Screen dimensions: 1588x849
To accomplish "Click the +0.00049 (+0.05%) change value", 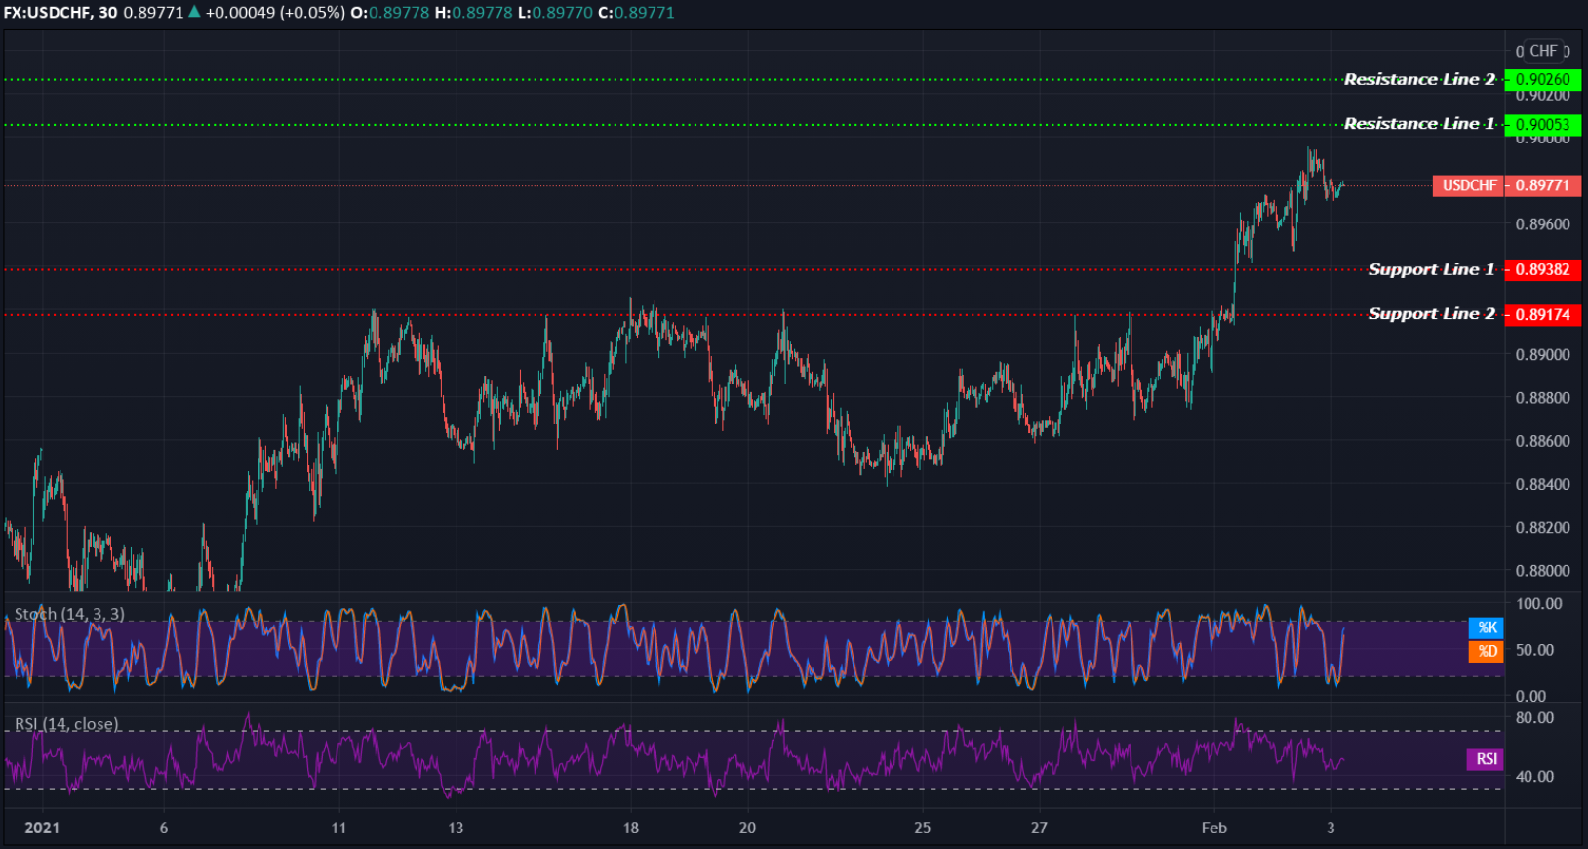I will (x=275, y=13).
